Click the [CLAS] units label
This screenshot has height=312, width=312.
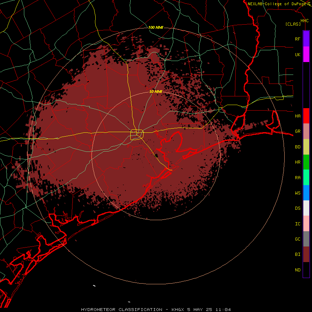293,24
